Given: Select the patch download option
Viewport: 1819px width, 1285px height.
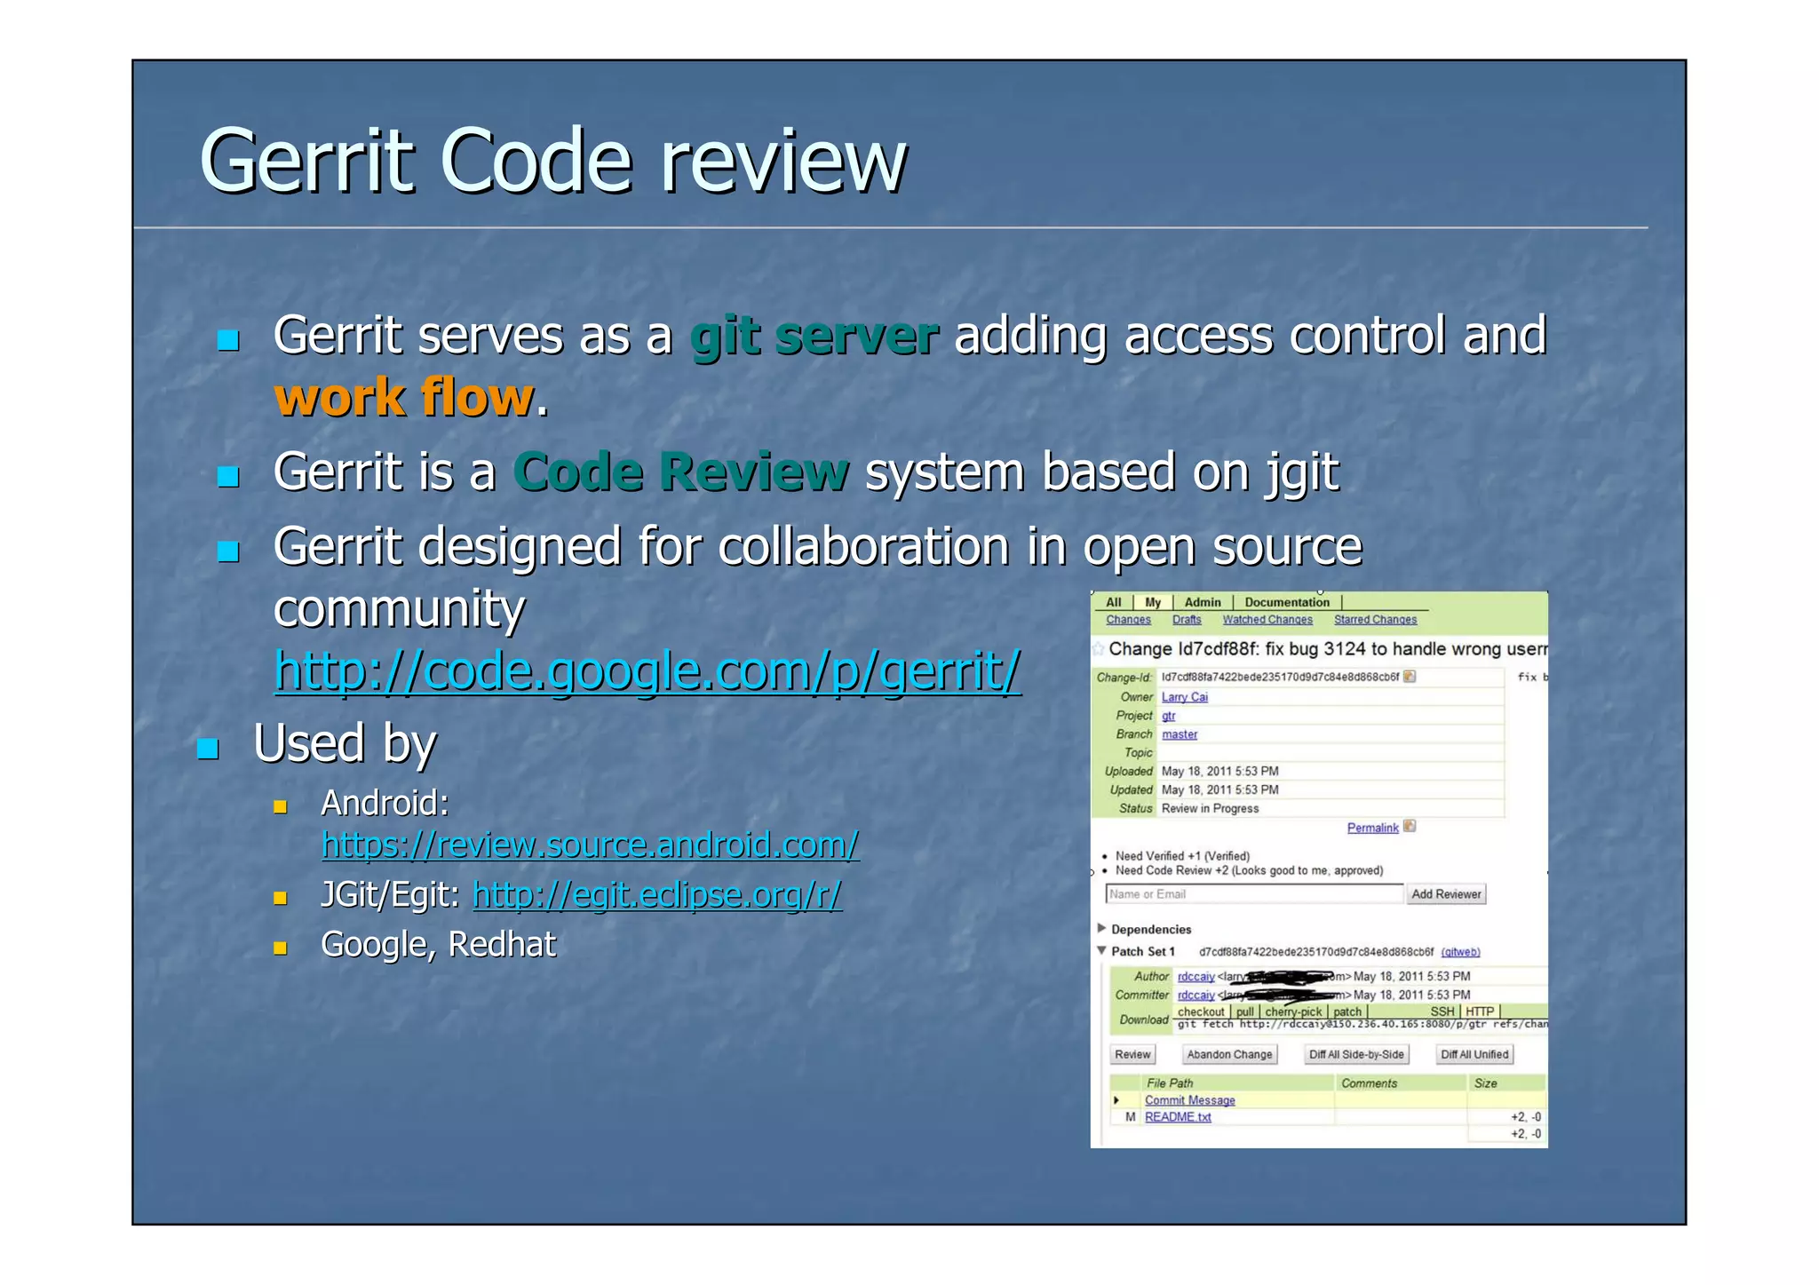Looking at the screenshot, I should (1347, 1011).
